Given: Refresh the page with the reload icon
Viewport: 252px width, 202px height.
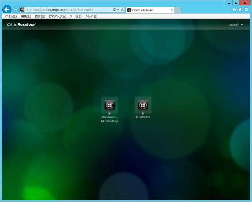Looking at the screenshot, I should coord(122,10).
